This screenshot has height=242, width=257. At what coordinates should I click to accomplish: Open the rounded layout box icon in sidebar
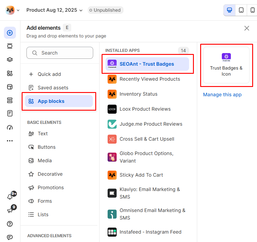10,87
